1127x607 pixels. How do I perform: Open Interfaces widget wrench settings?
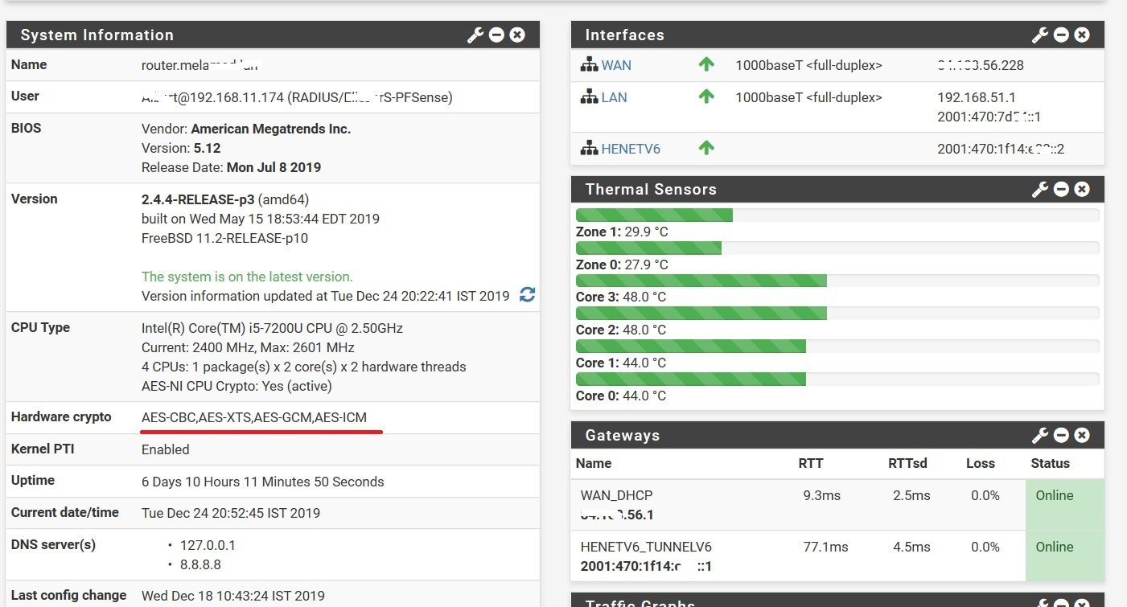tap(1040, 35)
